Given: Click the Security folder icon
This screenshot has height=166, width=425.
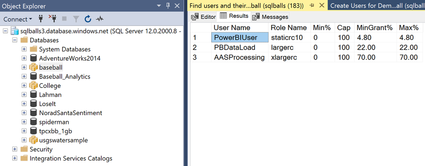Looking at the screenshot, I should click(24, 149).
